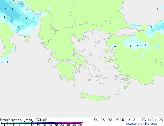Pick the legend swatch between 25 and 30
Viewport: 164px width, 126px height.
[52, 123]
